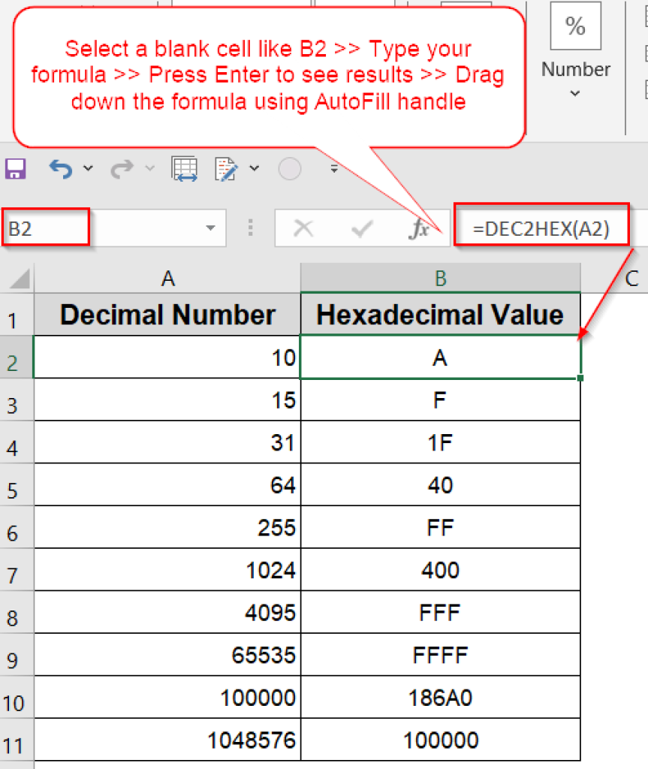Click the pencil edit icon on Quick Access Toolbar
Screen dimensions: 648x769
pos(224,168)
